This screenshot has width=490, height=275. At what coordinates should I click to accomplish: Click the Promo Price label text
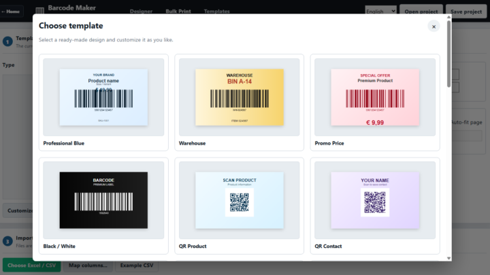pos(329,143)
